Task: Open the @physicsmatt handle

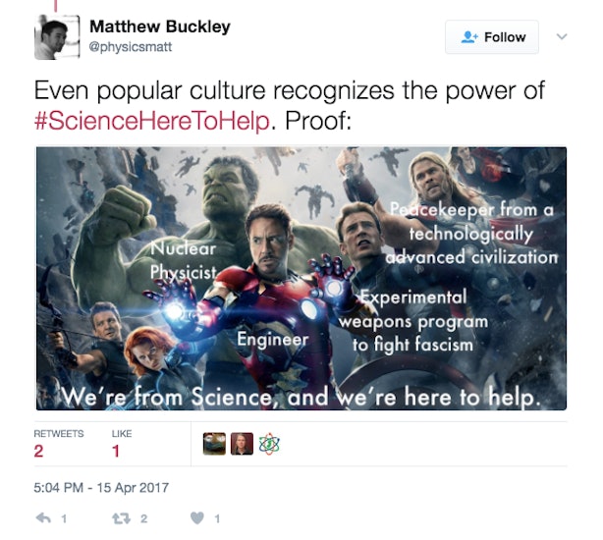Action: tap(131, 47)
